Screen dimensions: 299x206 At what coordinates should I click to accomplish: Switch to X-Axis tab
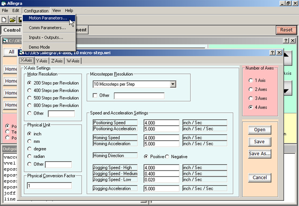point(26,60)
